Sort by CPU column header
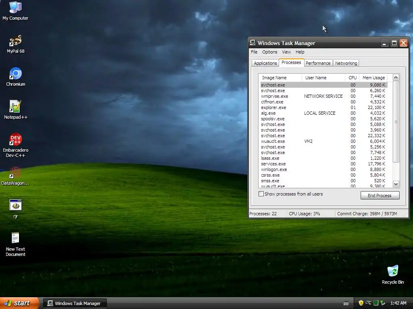The height and width of the screenshot is (309, 413). click(352, 78)
